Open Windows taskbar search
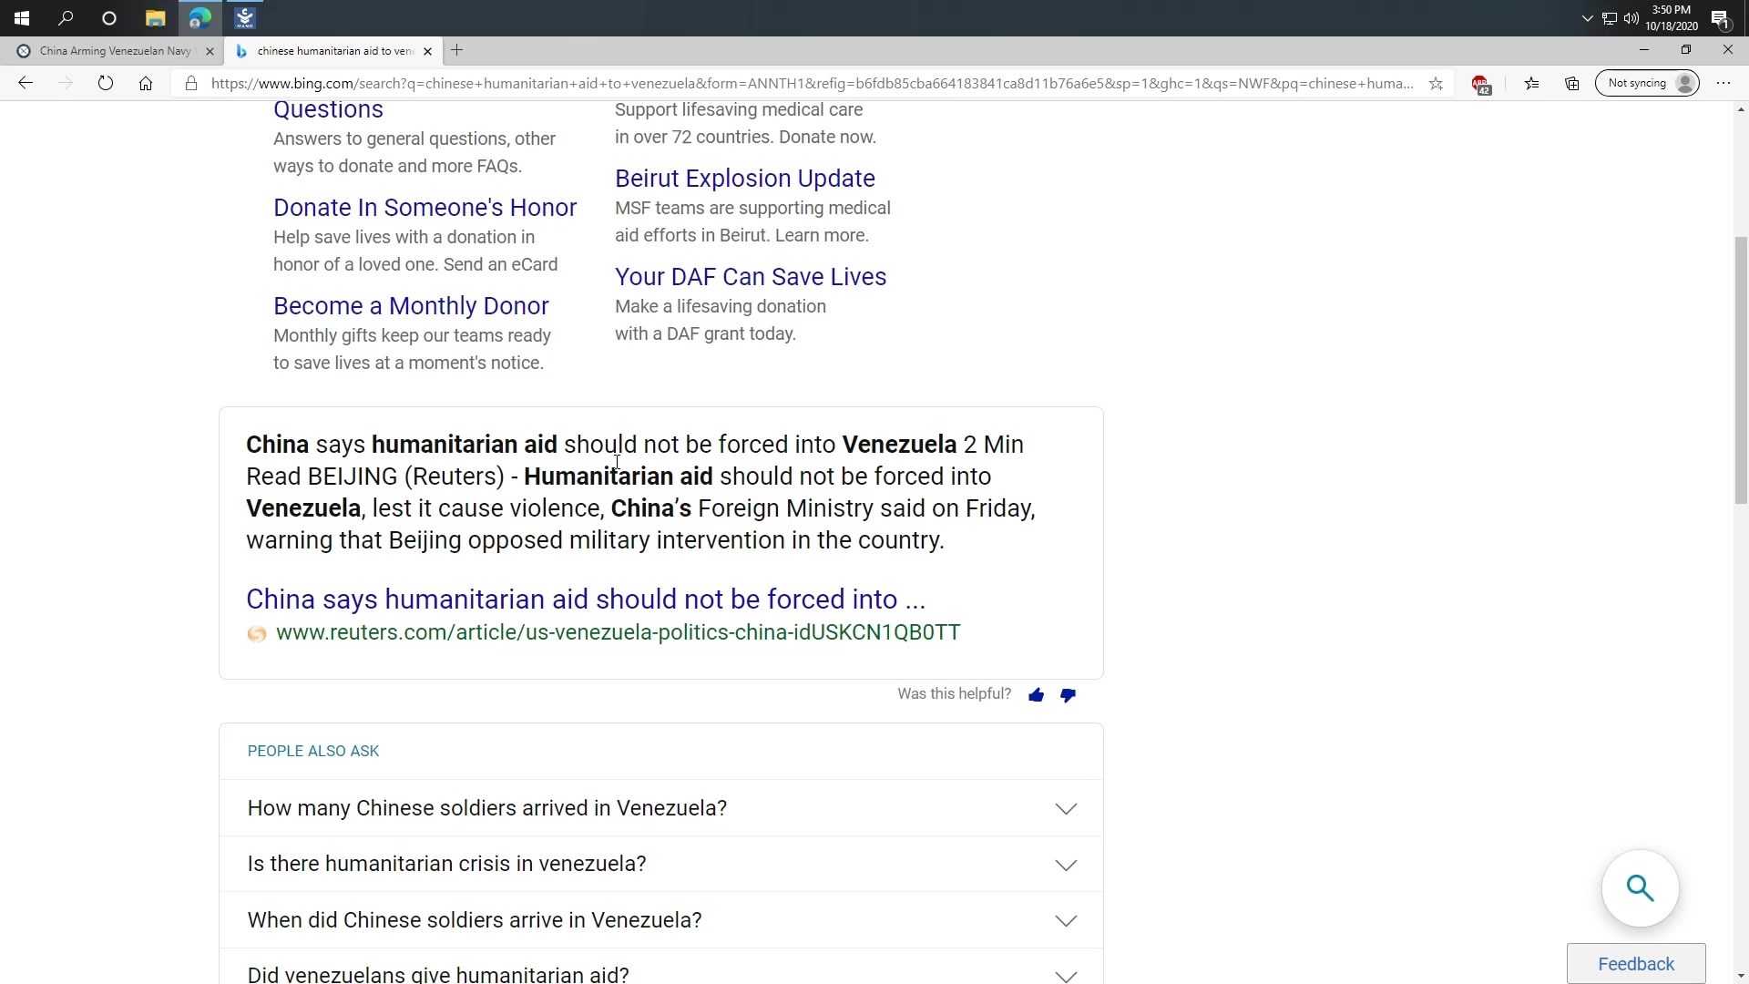Screen dimensions: 1749x984 click(66, 17)
